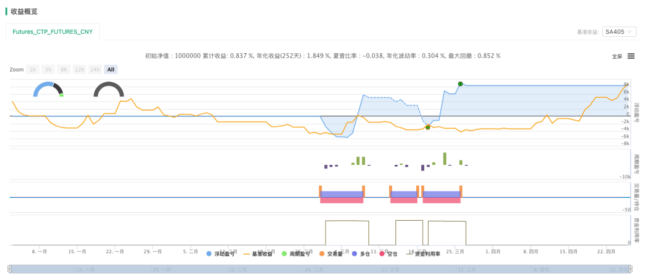Click the green-orange marker near chart dip
Viewport: 648px width, 279px height.
tap(428, 128)
